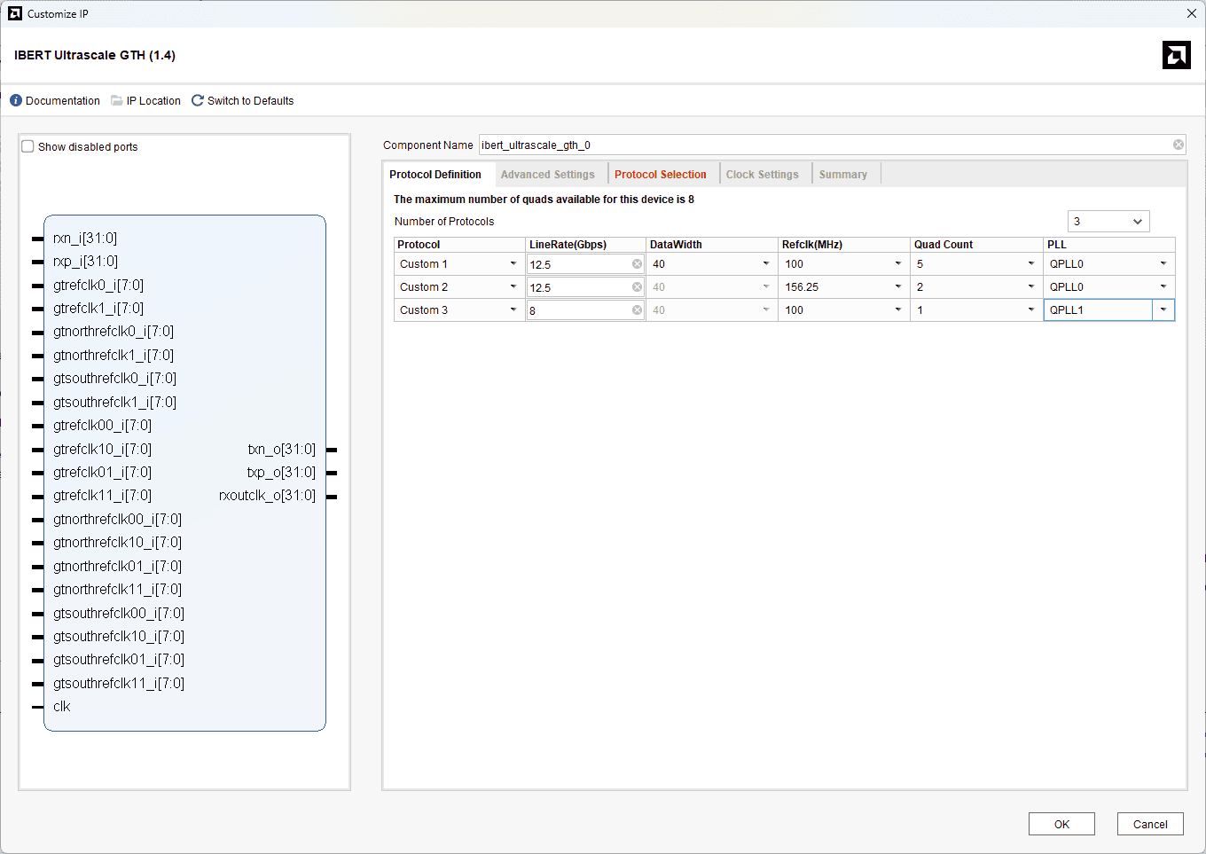Open Custom 1 DataWidth dropdown
Screen dimensions: 1206x854
click(765, 264)
